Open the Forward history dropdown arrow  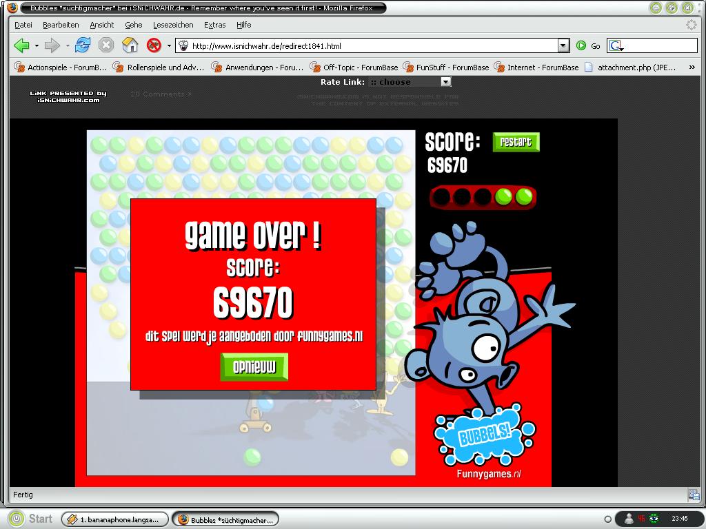pos(68,45)
